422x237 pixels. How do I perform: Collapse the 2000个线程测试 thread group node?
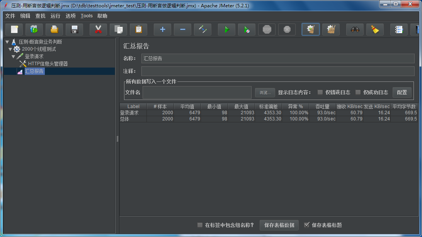pos(10,49)
